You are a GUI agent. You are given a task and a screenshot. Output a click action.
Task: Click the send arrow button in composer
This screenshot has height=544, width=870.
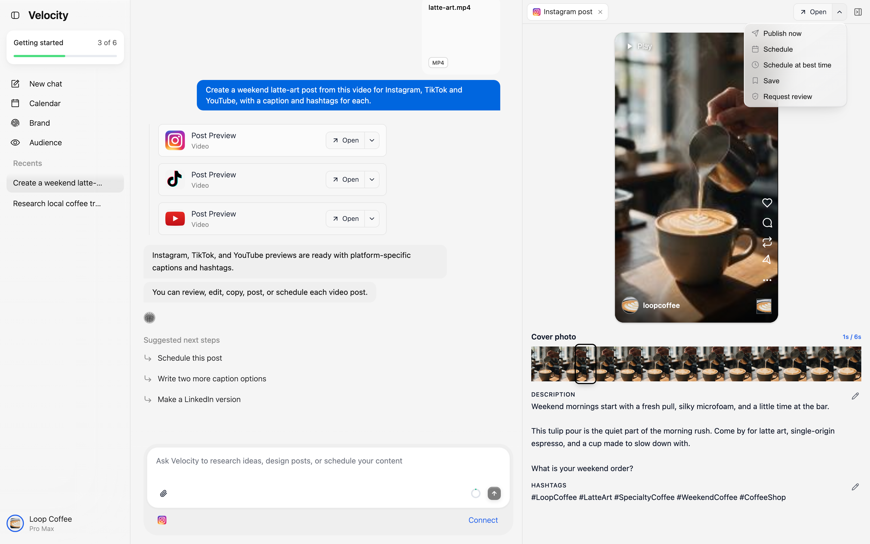click(494, 493)
